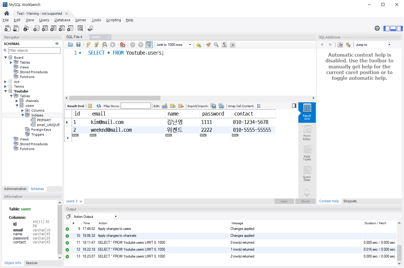Collapse the users table node
The height and width of the screenshot is (268, 404).
[x=17, y=106]
